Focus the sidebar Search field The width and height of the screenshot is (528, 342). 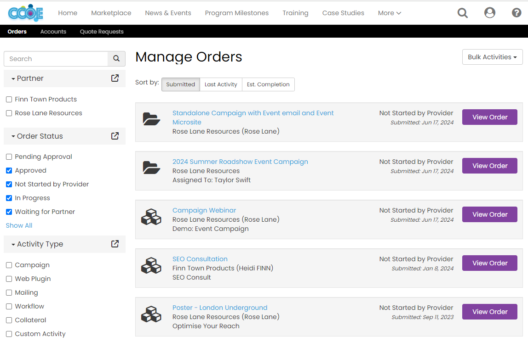56,59
